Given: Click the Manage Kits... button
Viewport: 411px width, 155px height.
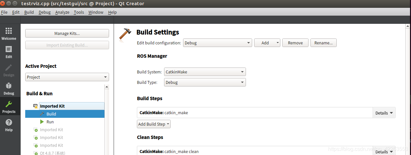Looking at the screenshot, I should [x=67, y=33].
